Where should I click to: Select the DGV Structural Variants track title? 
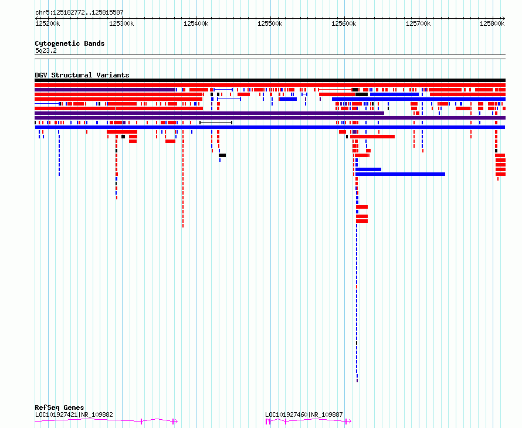click(82, 75)
